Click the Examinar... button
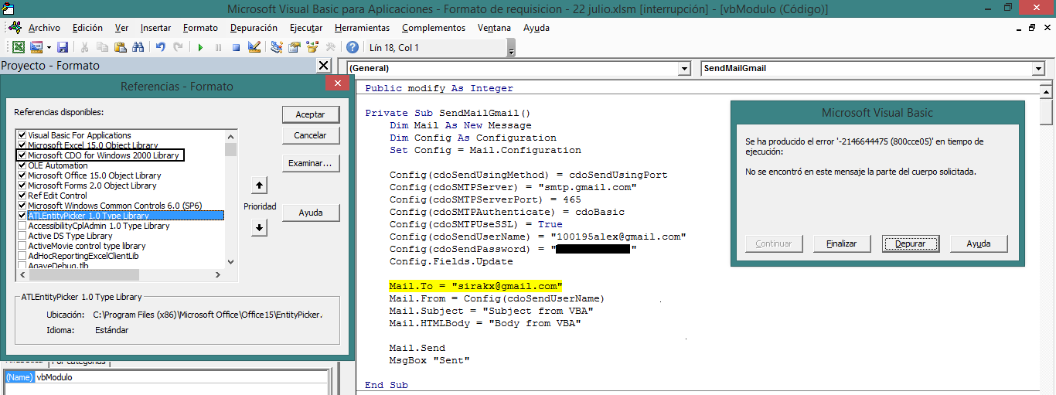Viewport: 1056px width, 395px height. (310, 164)
